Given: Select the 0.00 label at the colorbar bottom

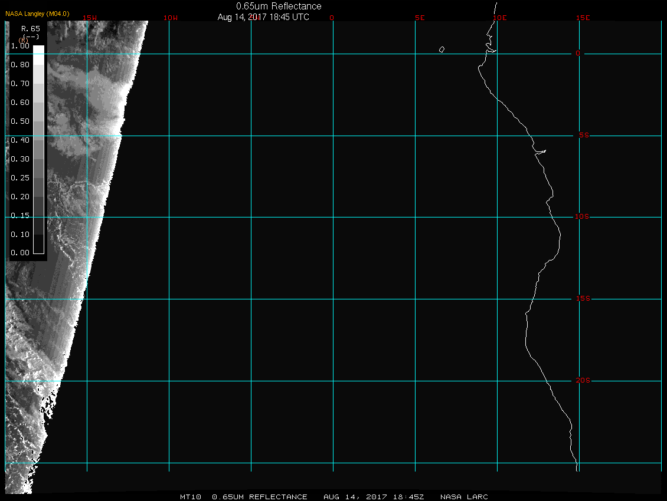Looking at the screenshot, I should (x=20, y=253).
